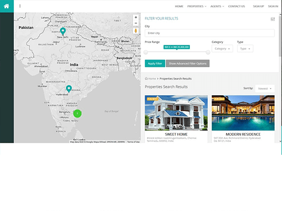Show Advanced Filter Options

tap(188, 63)
